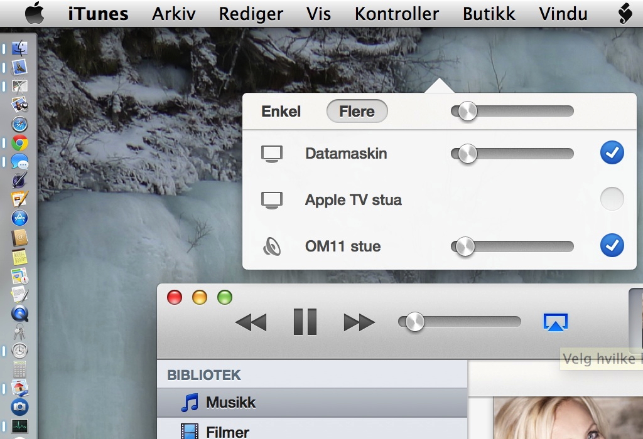Click the house pictures Dock icon
This screenshot has height=439, width=643.
point(19,388)
